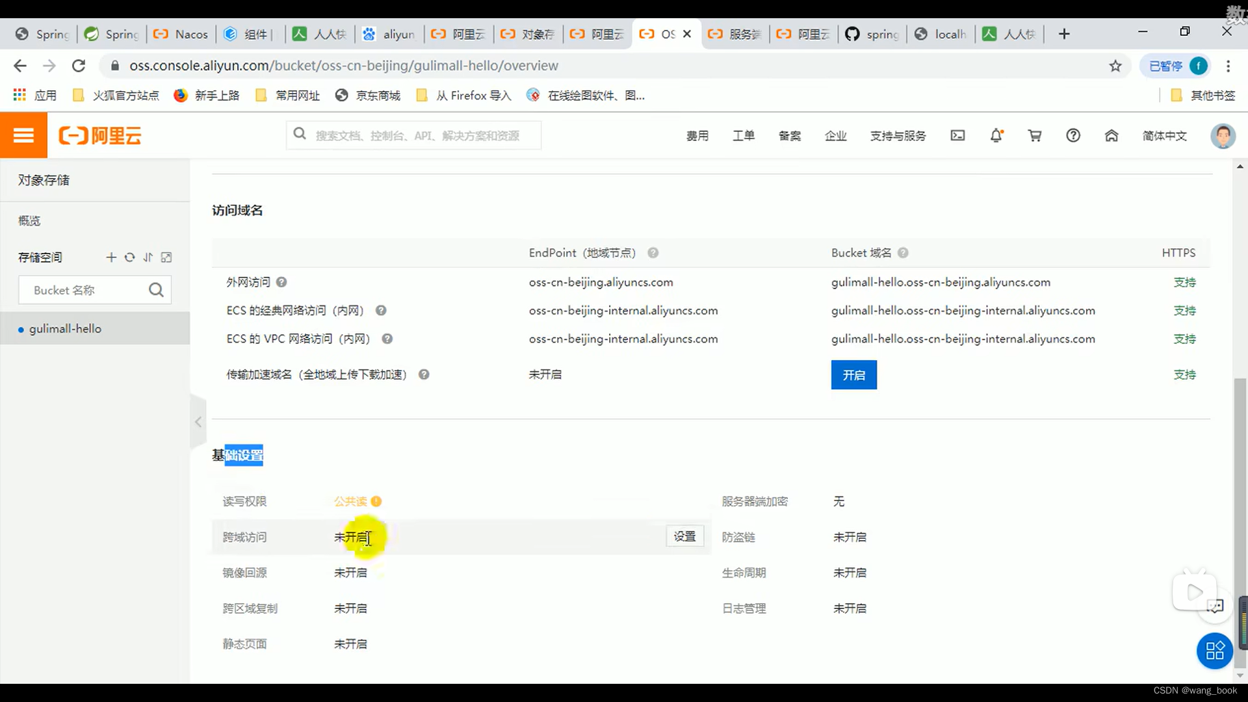
Task: Click the plus icon to create bucket
Action: [x=111, y=257]
